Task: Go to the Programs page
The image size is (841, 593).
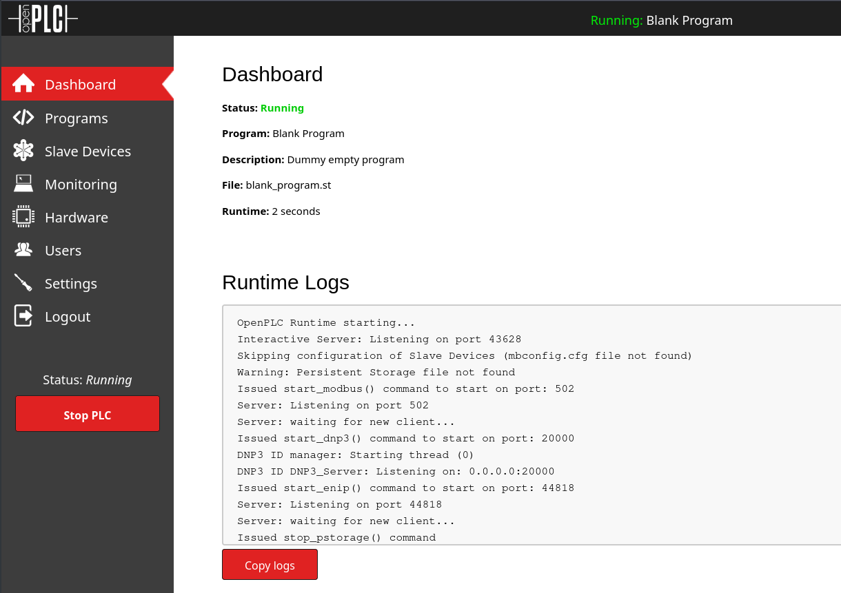Action: 87,118
